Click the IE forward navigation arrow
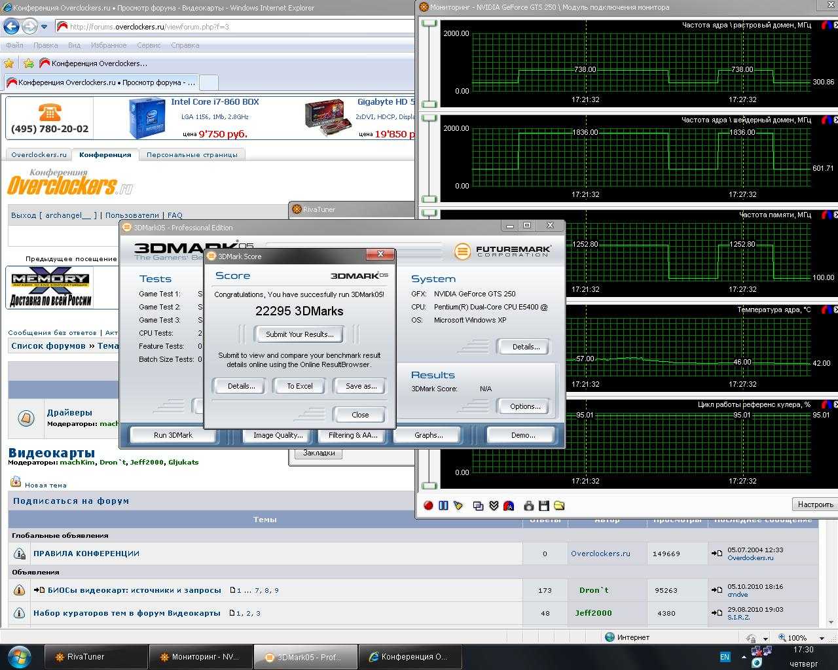The height and width of the screenshot is (670, 838). (29, 27)
